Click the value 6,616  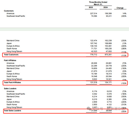(109, 91)
